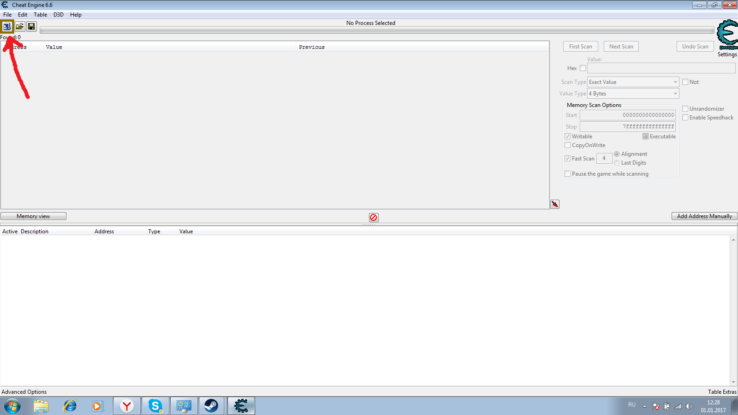The height and width of the screenshot is (415, 738).
Task: Open Steam from taskbar
Action: point(212,406)
